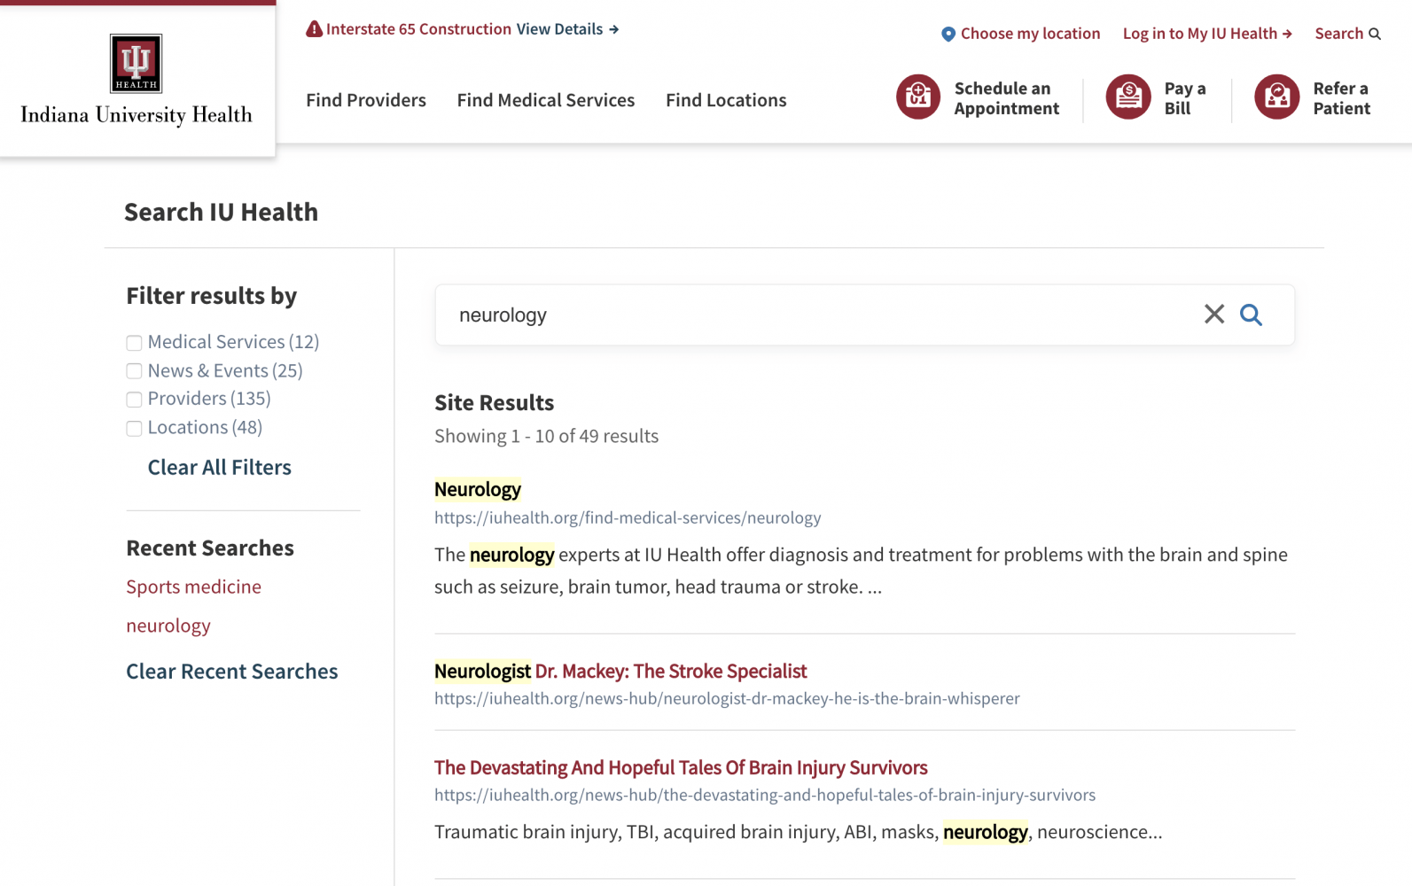This screenshot has width=1412, height=886.
Task: Open Neurologist Dr. Mackey: The Stroke Specialist
Action: [620, 671]
